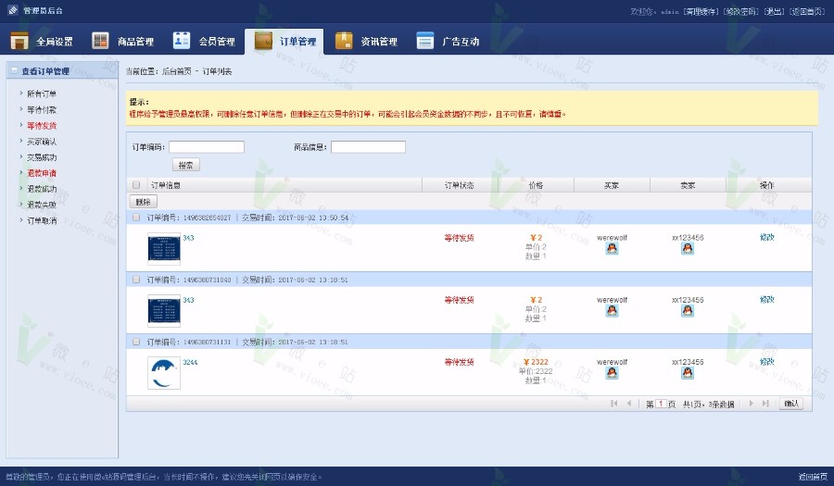The width and height of the screenshot is (834, 486).
Task: Switch to the 资讯管理 tab
Action: coord(366,41)
